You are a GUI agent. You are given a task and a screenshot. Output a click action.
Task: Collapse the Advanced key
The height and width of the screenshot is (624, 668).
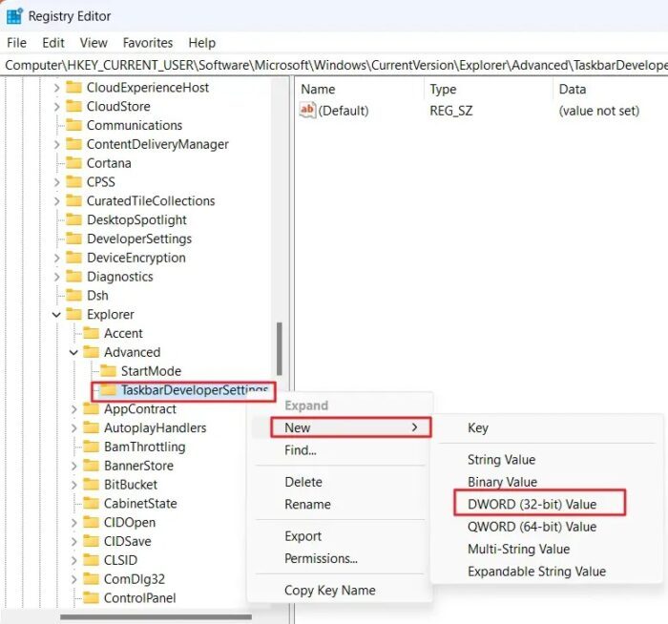tap(73, 353)
